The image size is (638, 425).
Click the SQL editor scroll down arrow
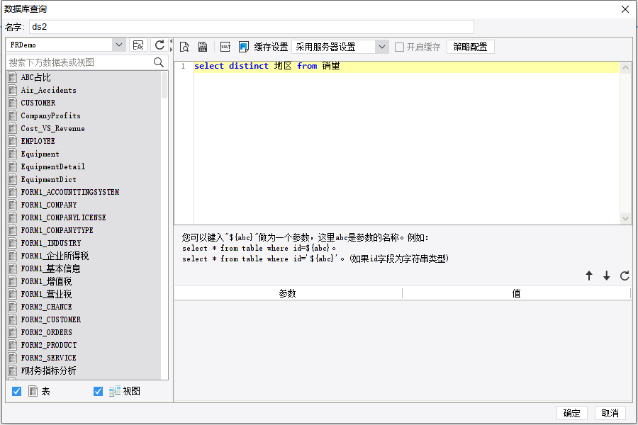[625, 219]
